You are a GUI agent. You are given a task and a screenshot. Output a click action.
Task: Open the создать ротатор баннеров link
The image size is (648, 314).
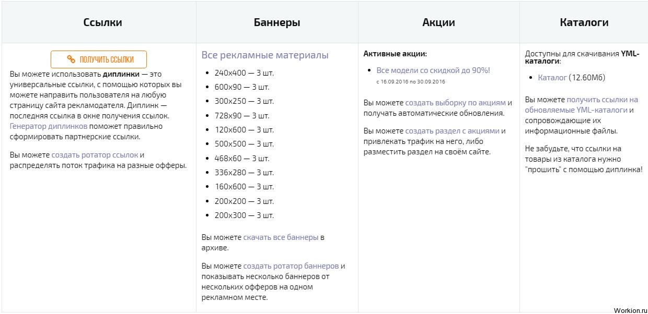point(291,266)
